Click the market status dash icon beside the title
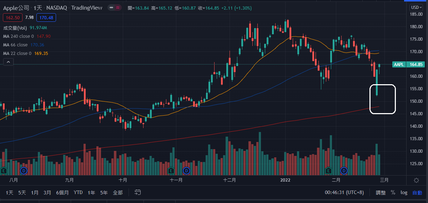Screen dimensions: 428x203 pyautogui.click(x=111, y=8)
